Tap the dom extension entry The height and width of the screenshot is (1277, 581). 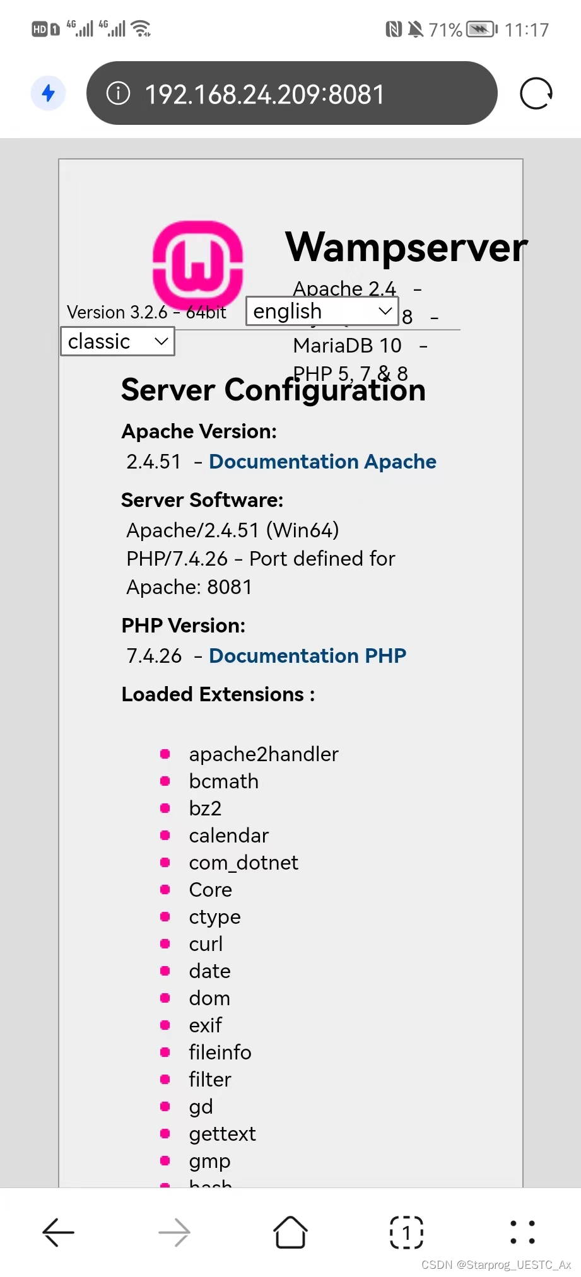pyautogui.click(x=209, y=998)
